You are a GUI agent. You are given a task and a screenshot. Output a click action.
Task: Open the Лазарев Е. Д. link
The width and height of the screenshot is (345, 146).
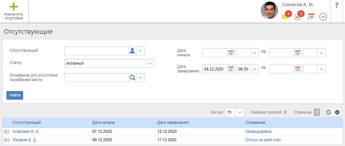[x=25, y=140]
